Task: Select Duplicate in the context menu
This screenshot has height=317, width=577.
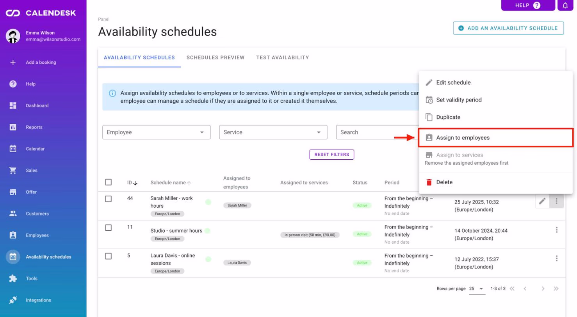Action: point(495,117)
